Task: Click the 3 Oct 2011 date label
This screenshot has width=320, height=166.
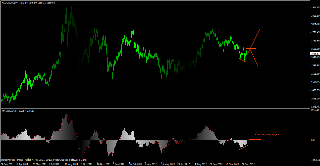Action: [x=86, y=164]
